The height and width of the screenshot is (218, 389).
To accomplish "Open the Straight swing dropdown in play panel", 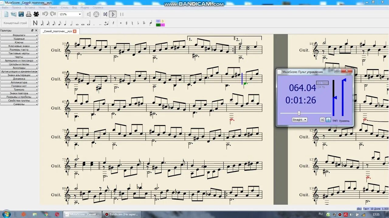I will point(300,120).
